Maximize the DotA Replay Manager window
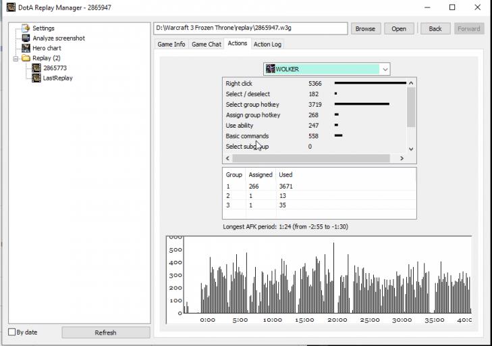 [452, 7]
